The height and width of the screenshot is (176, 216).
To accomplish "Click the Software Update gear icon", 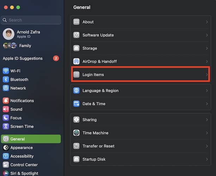I will tap(76, 35).
